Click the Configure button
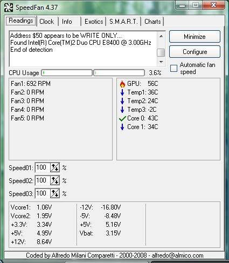Image resolution: width=229 pixels, height=263 pixels. (195, 52)
